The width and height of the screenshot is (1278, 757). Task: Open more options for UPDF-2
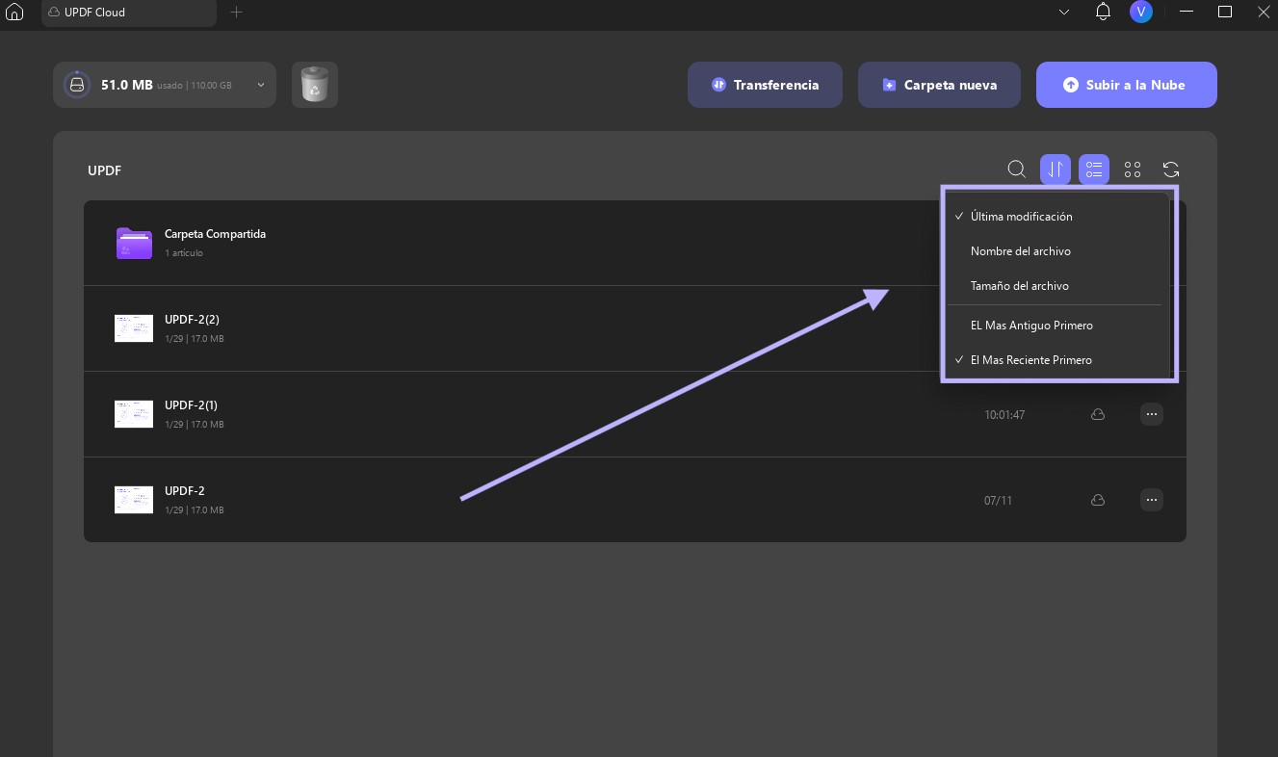click(1152, 500)
